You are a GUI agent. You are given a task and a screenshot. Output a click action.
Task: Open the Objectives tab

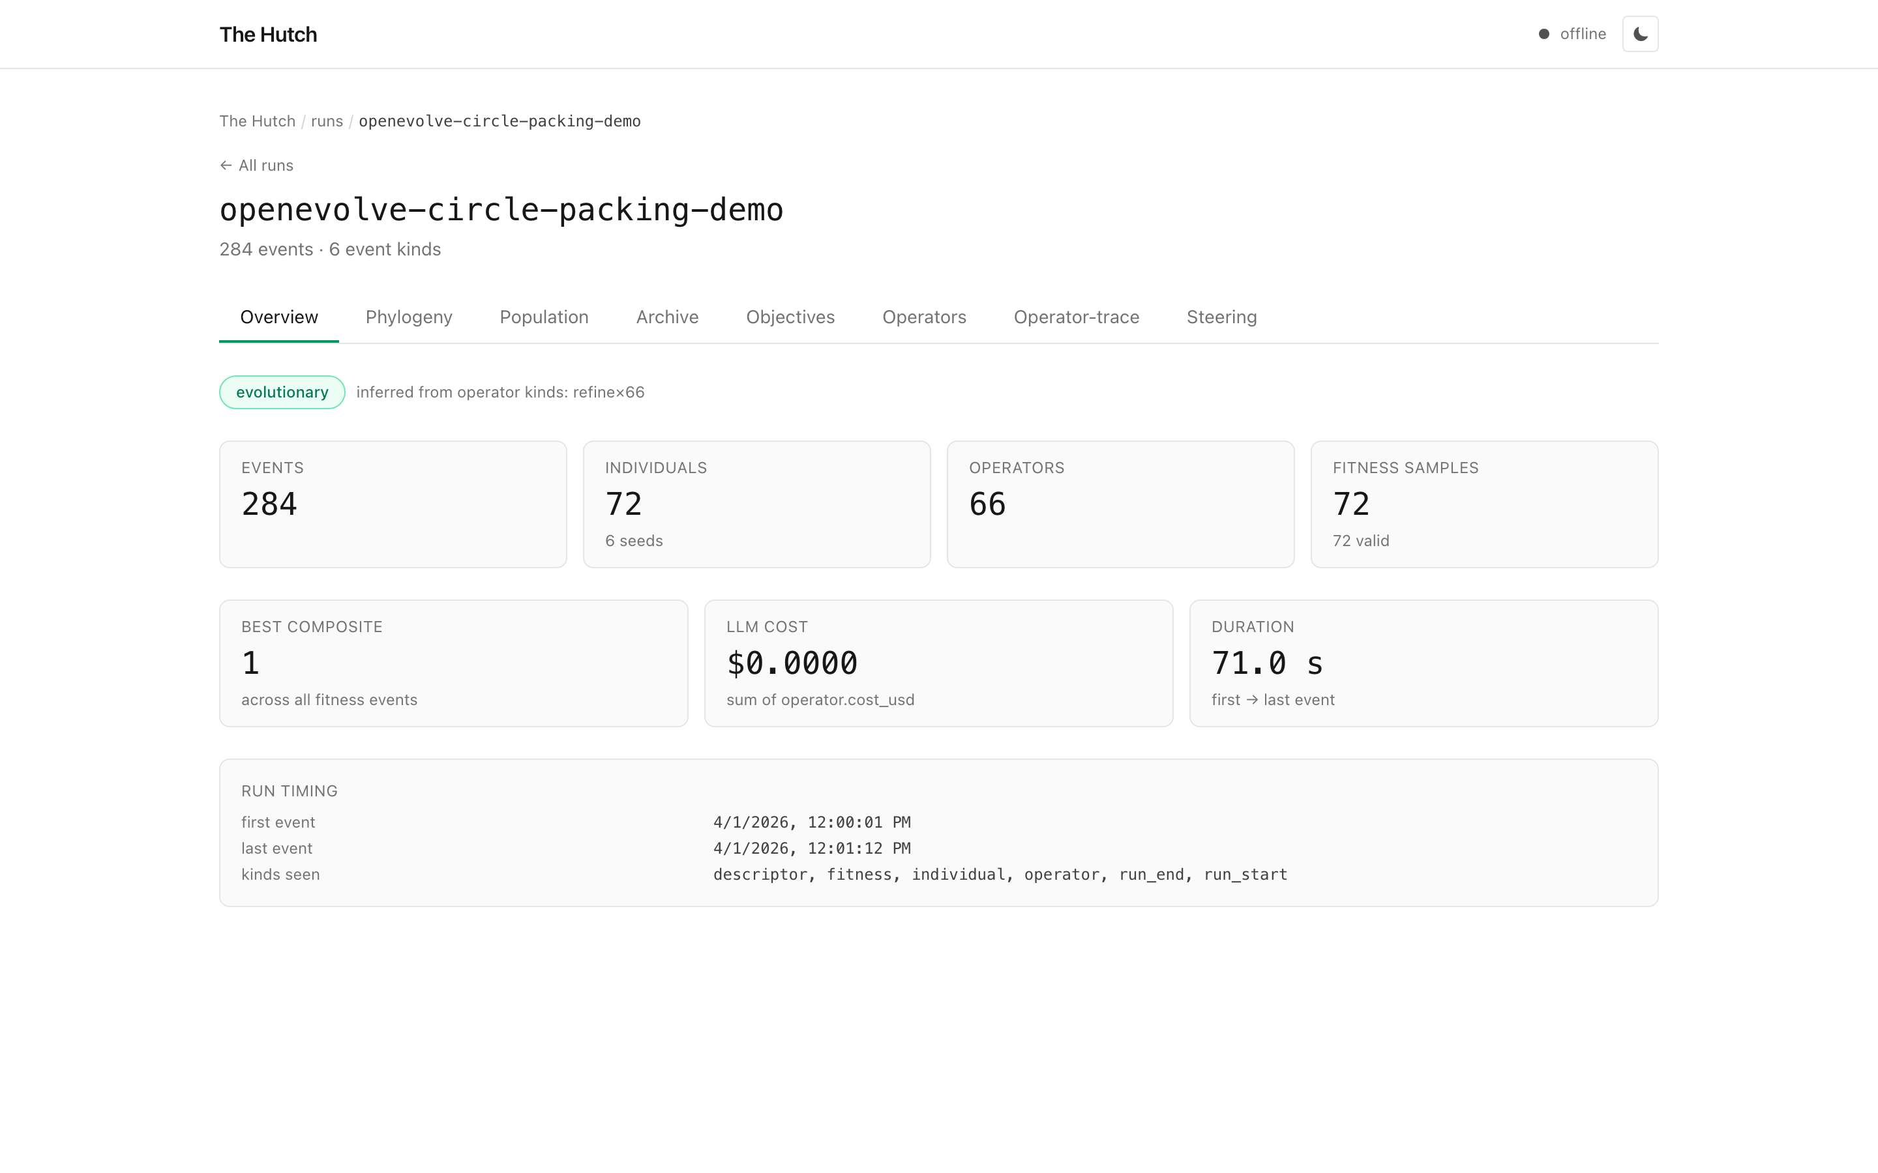790,317
